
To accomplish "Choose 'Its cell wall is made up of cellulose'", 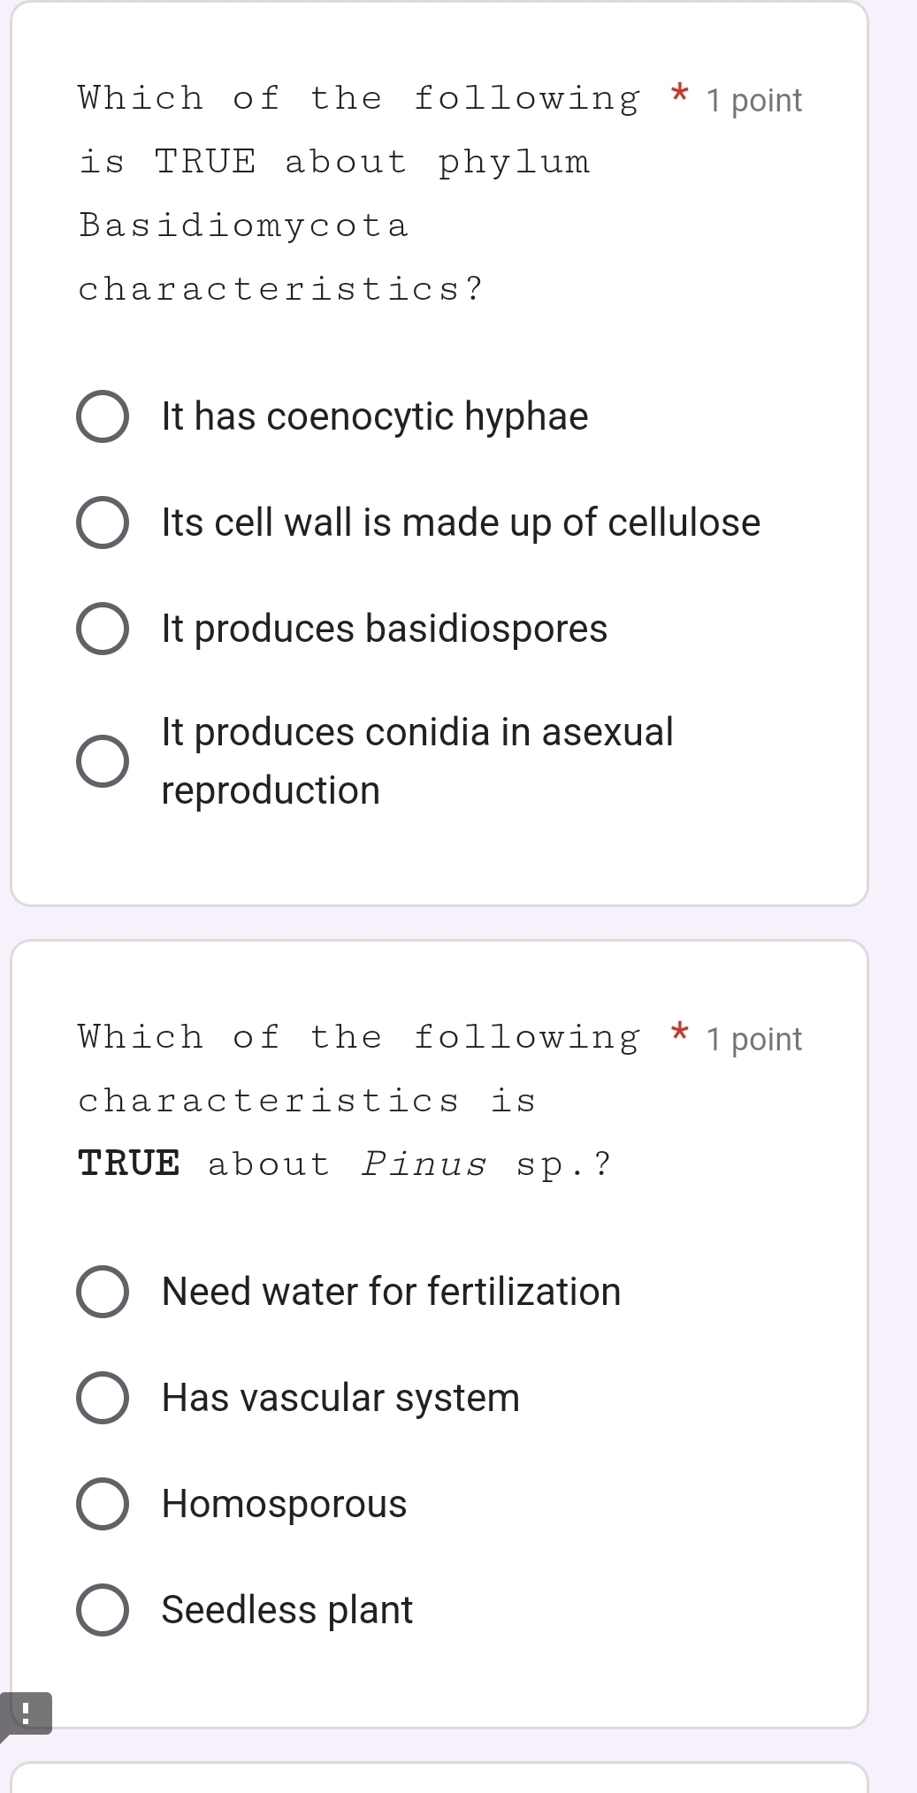I will 103,523.
